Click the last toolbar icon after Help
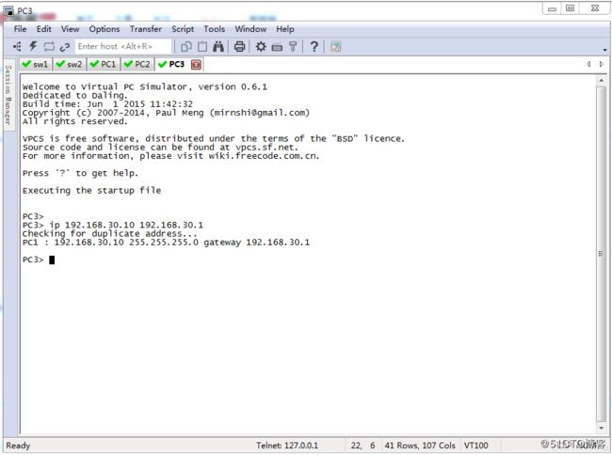This screenshot has width=612, height=455. pyautogui.click(x=336, y=47)
